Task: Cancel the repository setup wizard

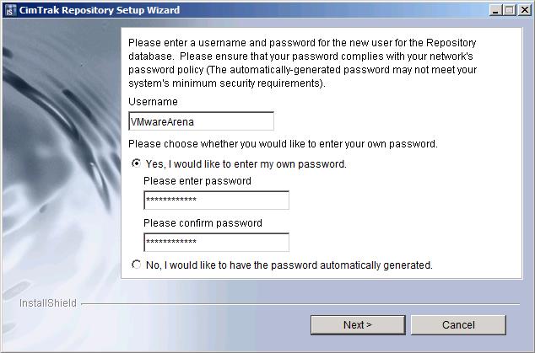Action: click(459, 325)
